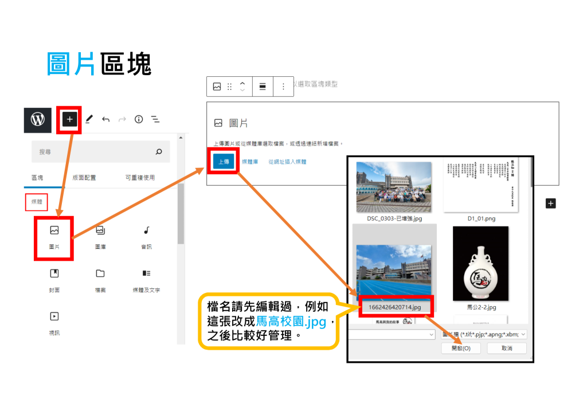
Task: Open the document details info icon
Action: (139, 119)
